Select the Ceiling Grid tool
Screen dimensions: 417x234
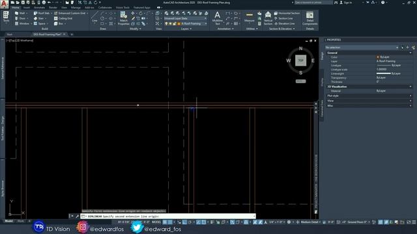tap(63, 18)
